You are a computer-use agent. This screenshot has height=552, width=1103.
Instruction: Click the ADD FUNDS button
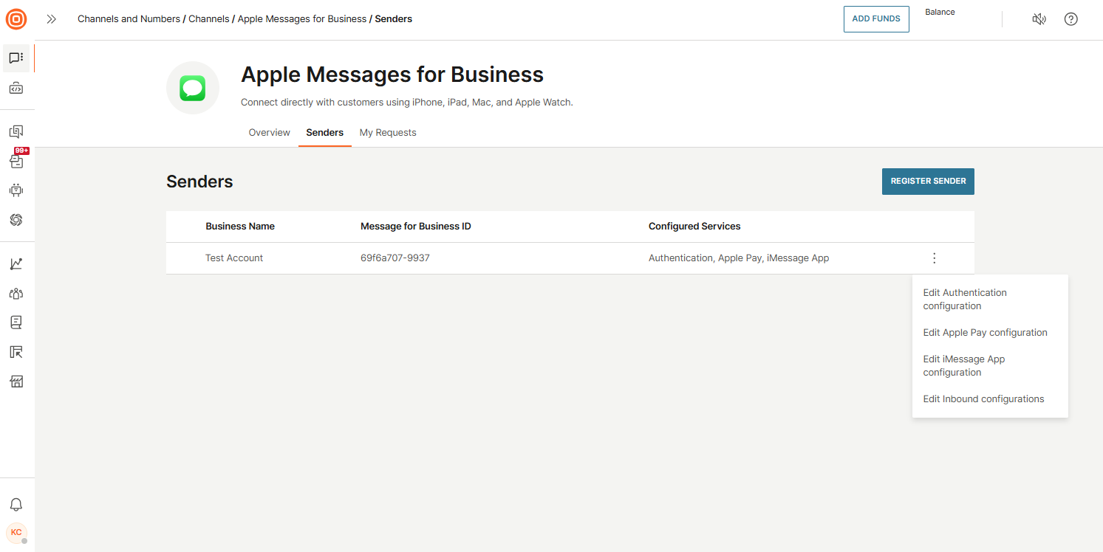(x=876, y=19)
